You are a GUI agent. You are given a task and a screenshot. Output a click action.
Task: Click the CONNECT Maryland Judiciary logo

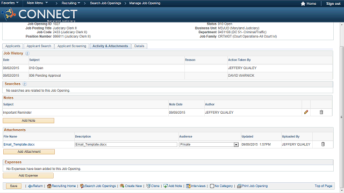(39, 14)
